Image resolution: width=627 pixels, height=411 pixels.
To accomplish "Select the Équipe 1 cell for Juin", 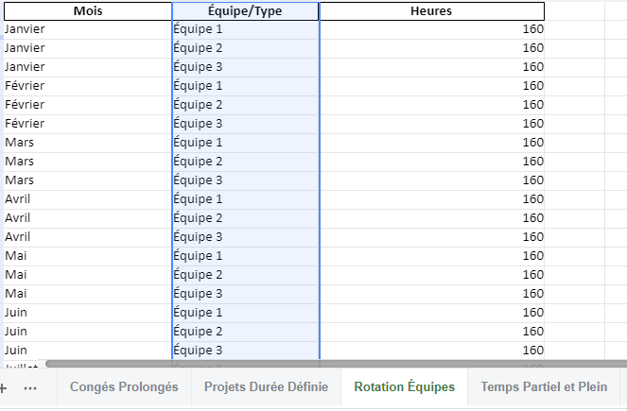I will coord(246,313).
